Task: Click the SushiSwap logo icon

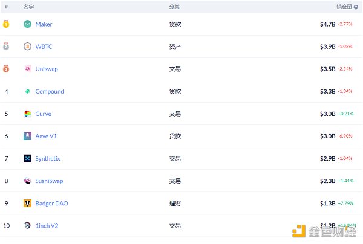Action: click(28, 181)
